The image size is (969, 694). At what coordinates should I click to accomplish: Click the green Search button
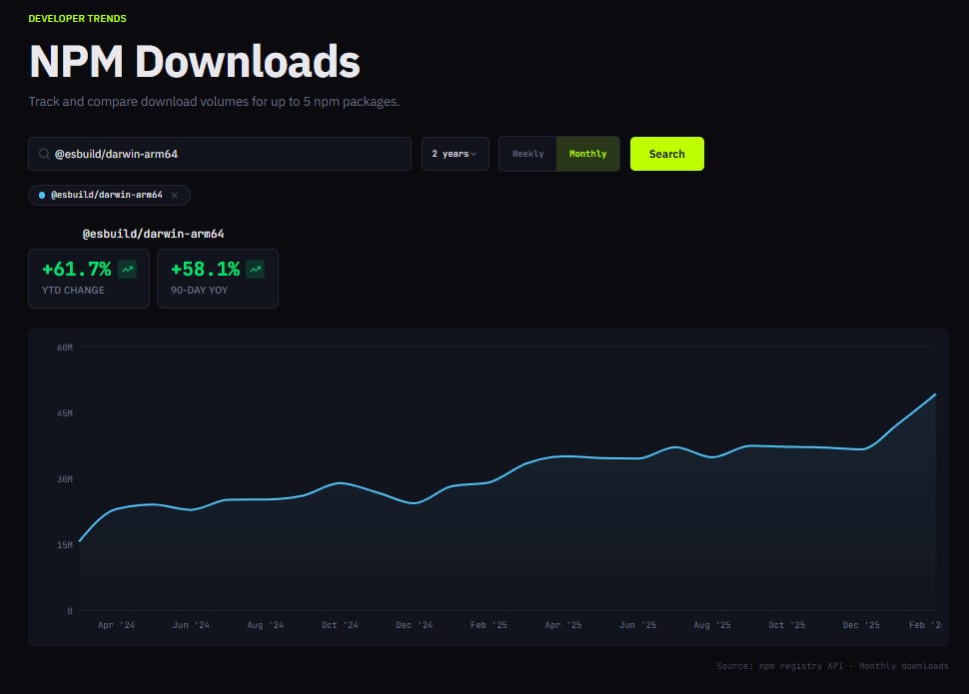[x=666, y=154]
